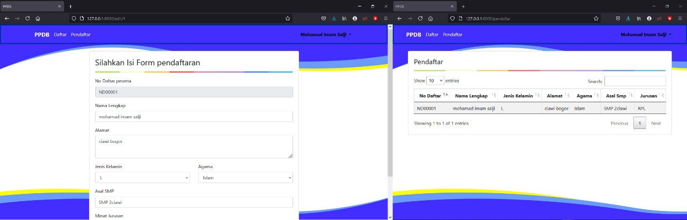Open the Agama dropdown showing Islam
Viewport: 687px width, 220px height.
click(x=245, y=178)
